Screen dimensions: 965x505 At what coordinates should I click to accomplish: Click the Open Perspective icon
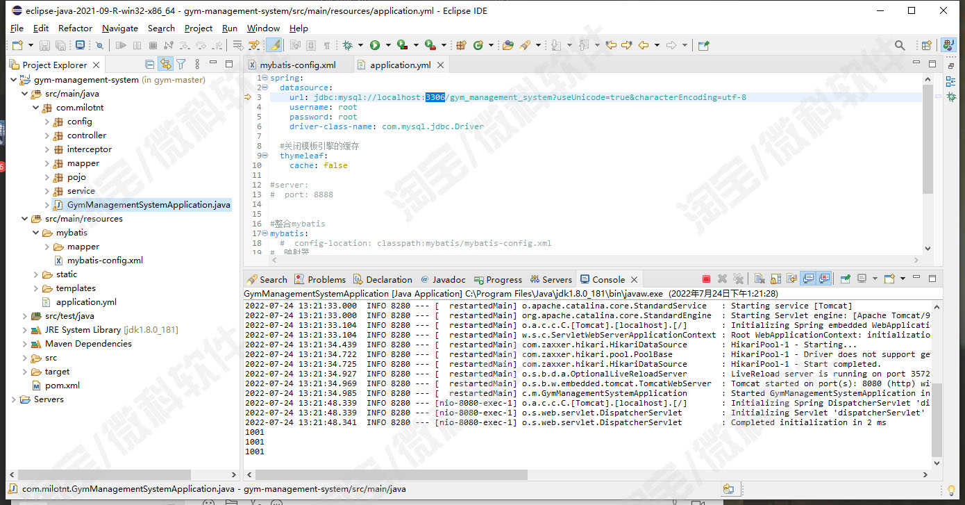pos(926,45)
